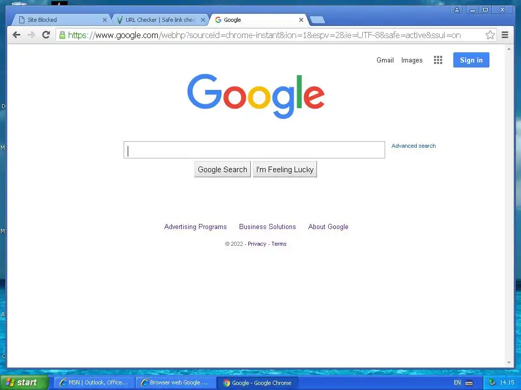Open the Gmail link
This screenshot has height=390, width=521.
385,60
